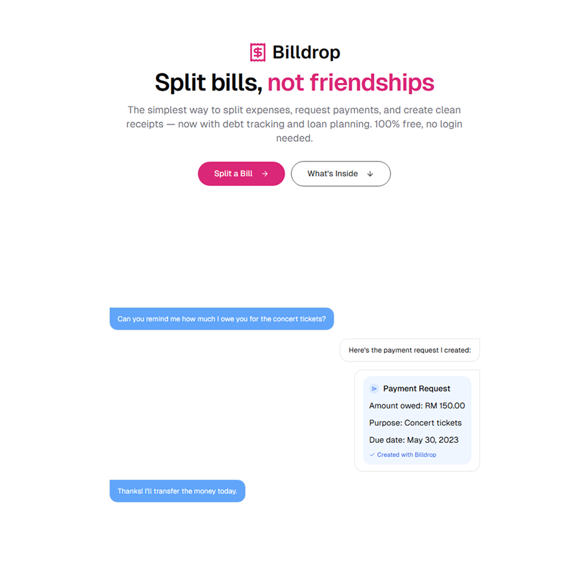Click the Here's the payment request message
Image resolution: width=561 pixels, height=561 pixels.
tap(410, 350)
